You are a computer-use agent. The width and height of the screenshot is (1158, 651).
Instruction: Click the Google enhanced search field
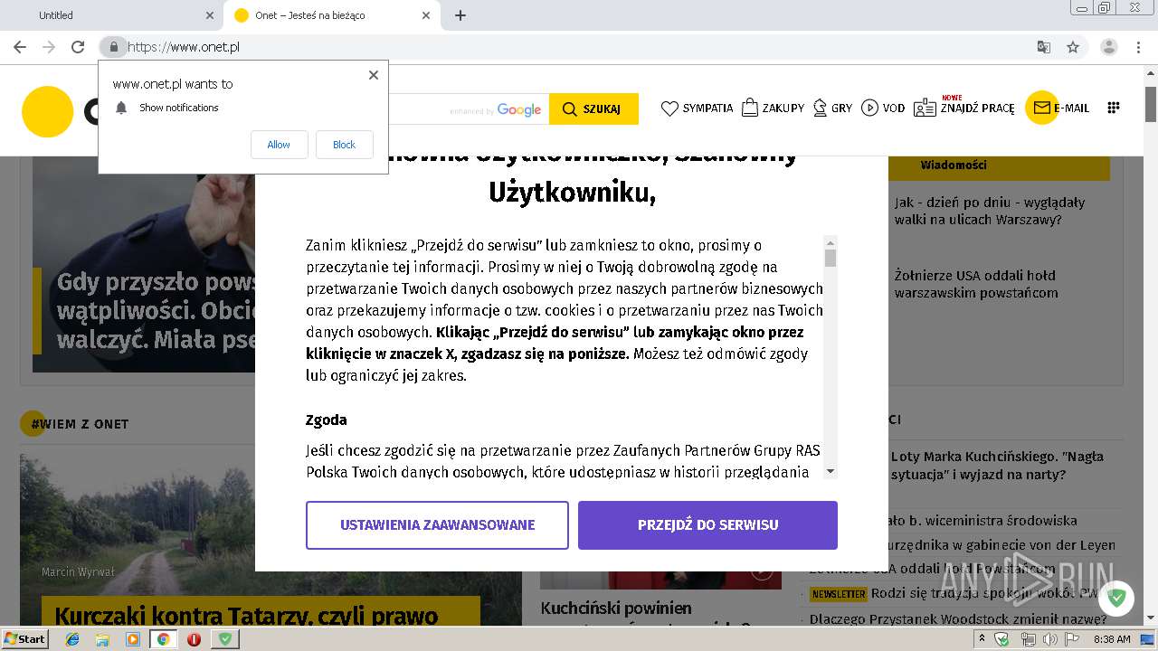click(469, 109)
